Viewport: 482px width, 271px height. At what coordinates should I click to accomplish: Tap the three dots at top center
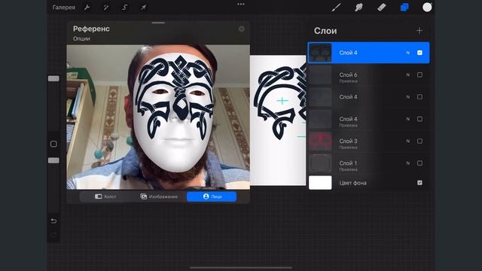241,5
